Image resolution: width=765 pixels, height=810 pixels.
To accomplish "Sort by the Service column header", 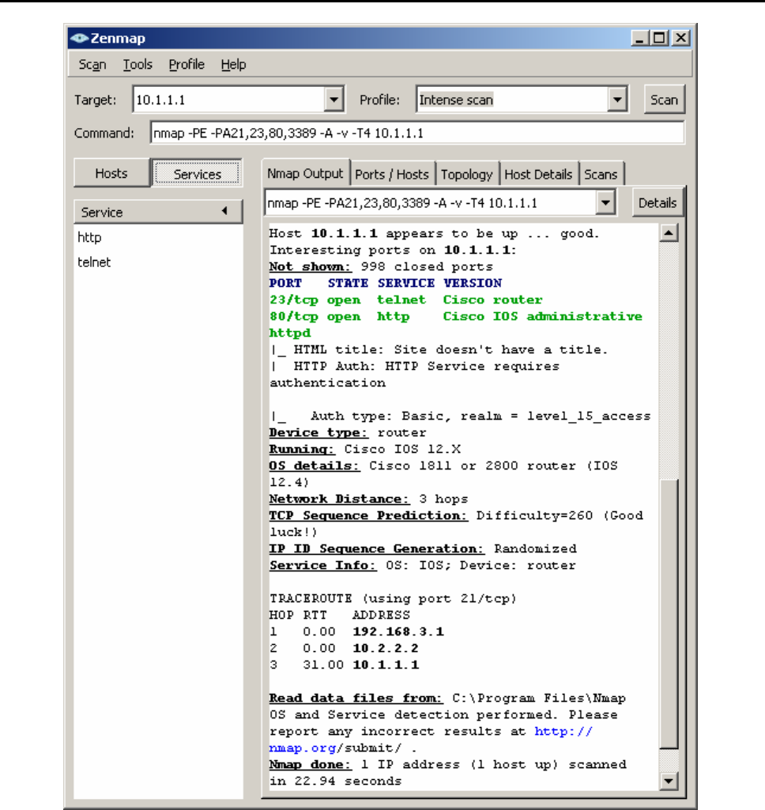I will click(x=158, y=212).
